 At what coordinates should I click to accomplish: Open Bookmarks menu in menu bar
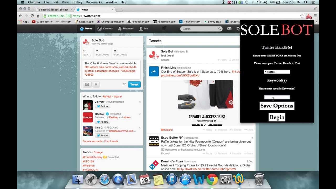pos(94,2)
